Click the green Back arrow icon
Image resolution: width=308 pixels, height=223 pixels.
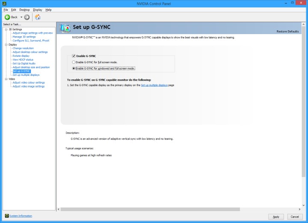7,17
